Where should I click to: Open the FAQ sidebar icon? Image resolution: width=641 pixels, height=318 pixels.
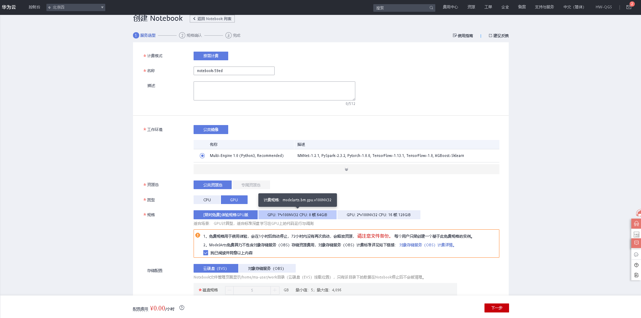point(636,235)
